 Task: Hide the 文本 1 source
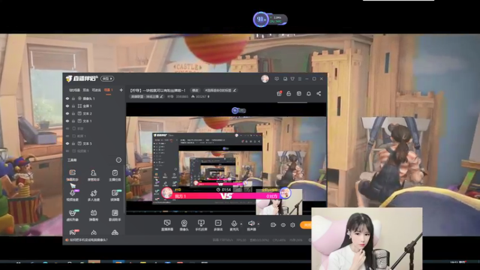67,121
